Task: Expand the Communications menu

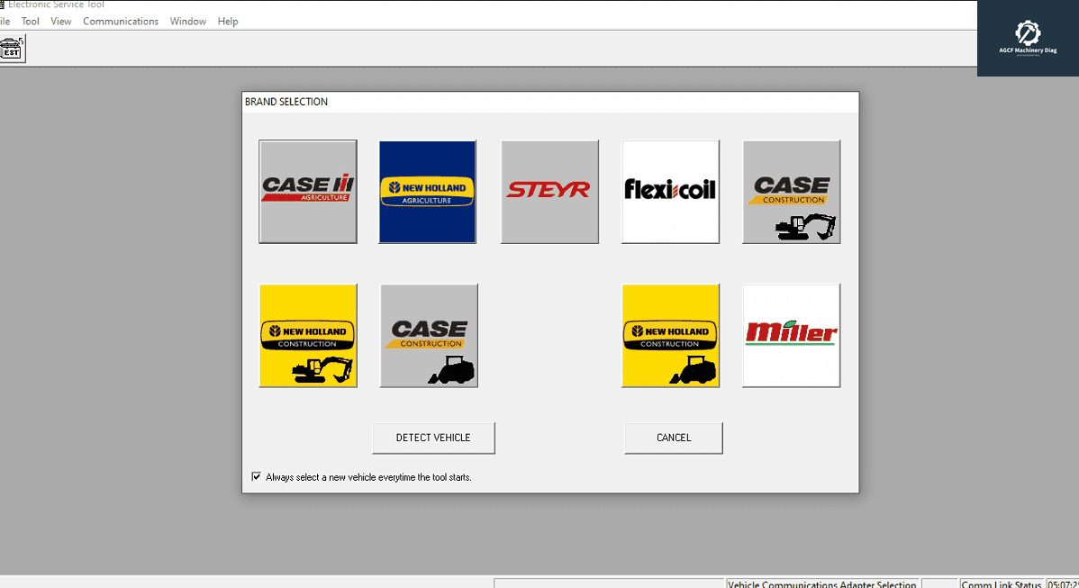Action: tap(121, 22)
